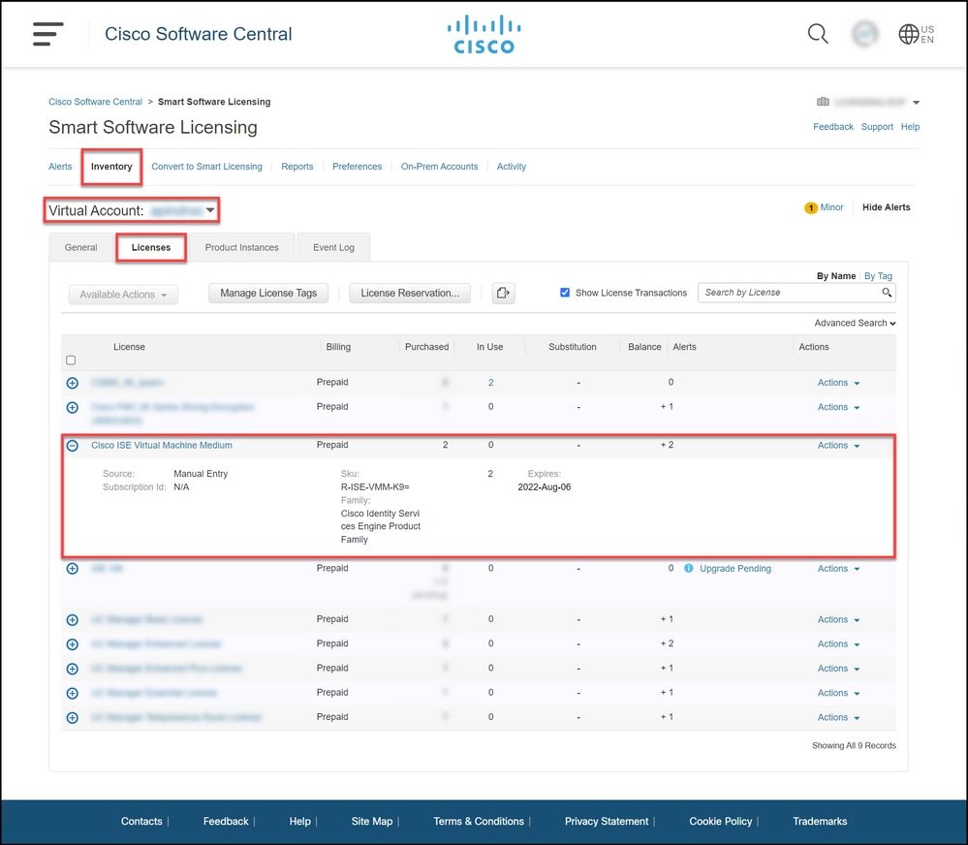Open Convert to Smart Licensing tab
The height and width of the screenshot is (845, 968).
[x=206, y=167]
